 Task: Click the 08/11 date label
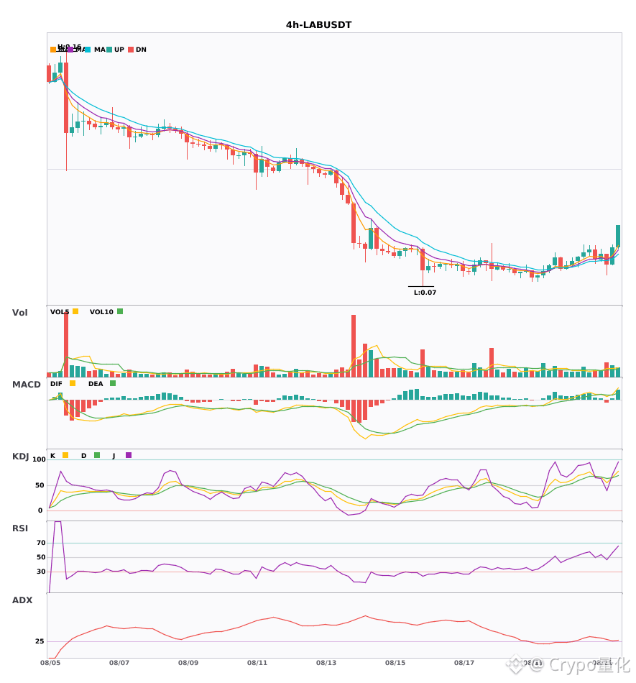point(257,663)
